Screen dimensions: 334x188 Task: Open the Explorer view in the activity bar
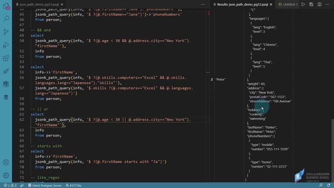coord(6,6)
